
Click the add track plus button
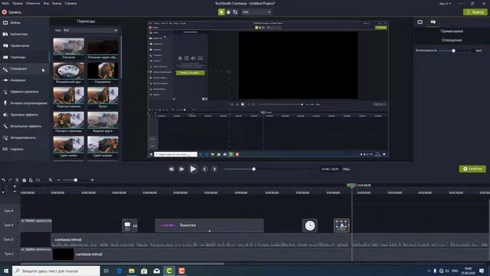click(15, 186)
